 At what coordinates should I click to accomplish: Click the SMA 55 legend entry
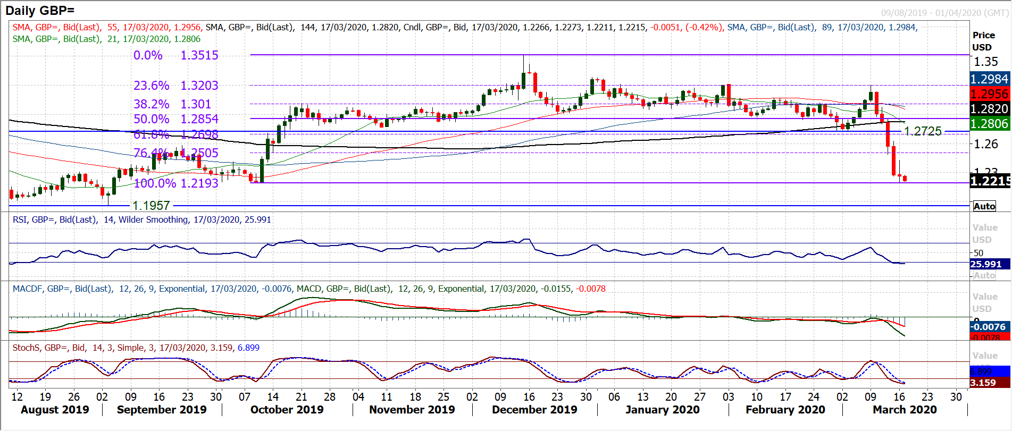[107, 27]
